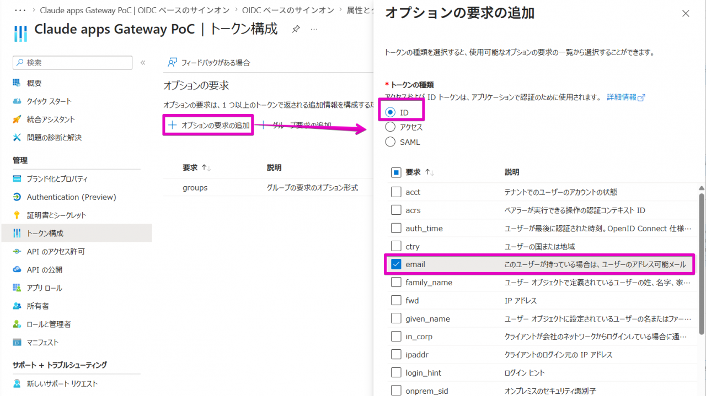
Task: Check the onprem_sid claim checkbox
Action: 396,391
